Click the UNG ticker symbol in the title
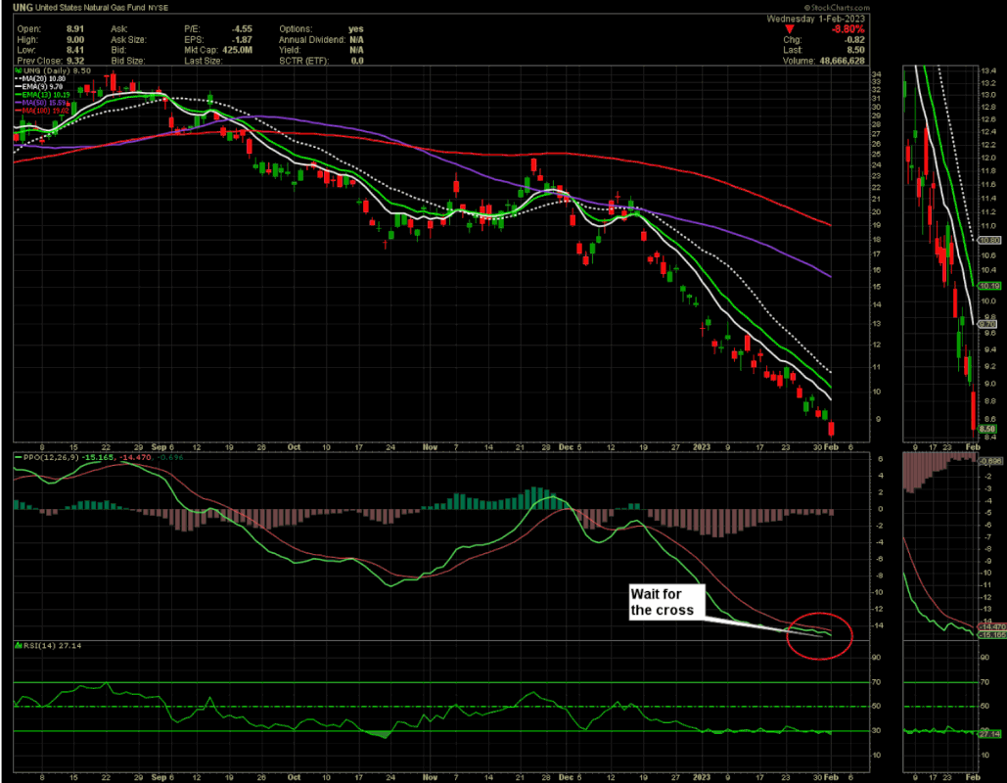 (x=23, y=8)
